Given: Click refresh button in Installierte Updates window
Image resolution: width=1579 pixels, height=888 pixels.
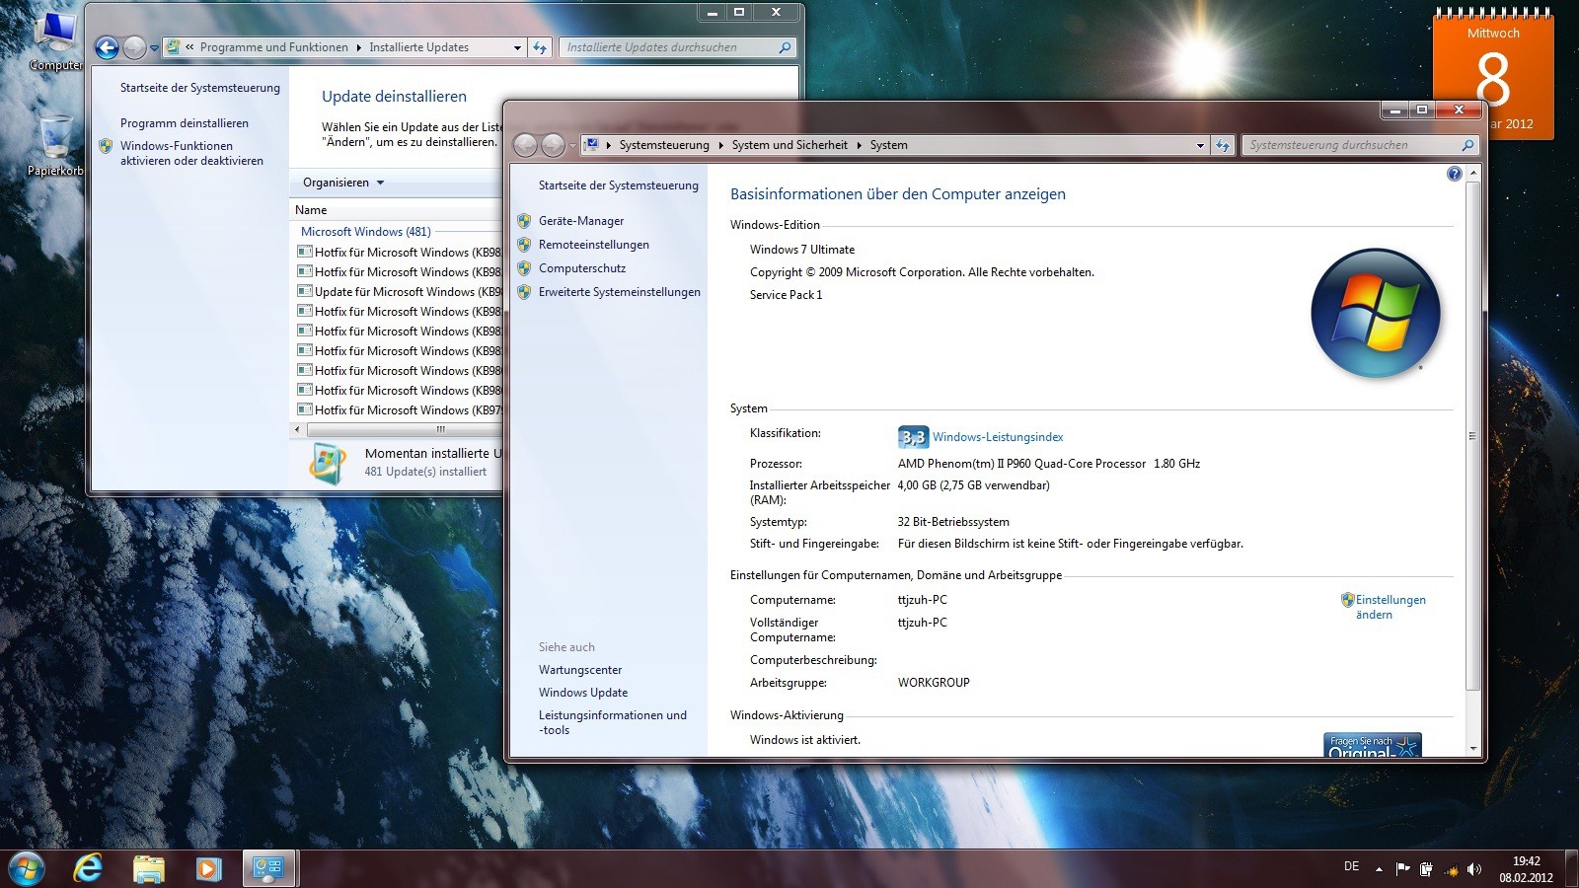Looking at the screenshot, I should pos(540,47).
